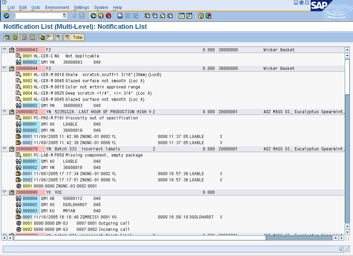Create a new session icon

point(181,16)
